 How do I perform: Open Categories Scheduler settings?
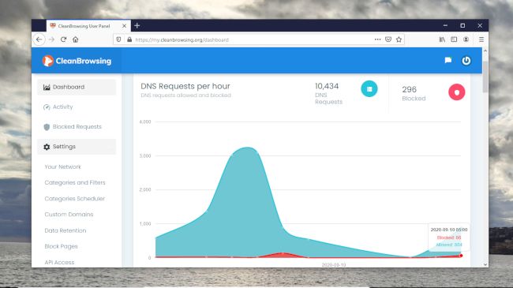point(75,199)
